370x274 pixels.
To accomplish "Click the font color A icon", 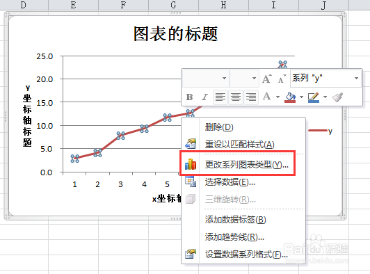I will click(267, 96).
